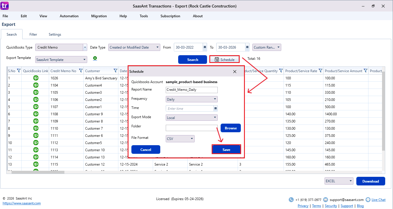Viewport: 393px width, 209px height.
Task: Save the schedule
Action: pos(226,149)
